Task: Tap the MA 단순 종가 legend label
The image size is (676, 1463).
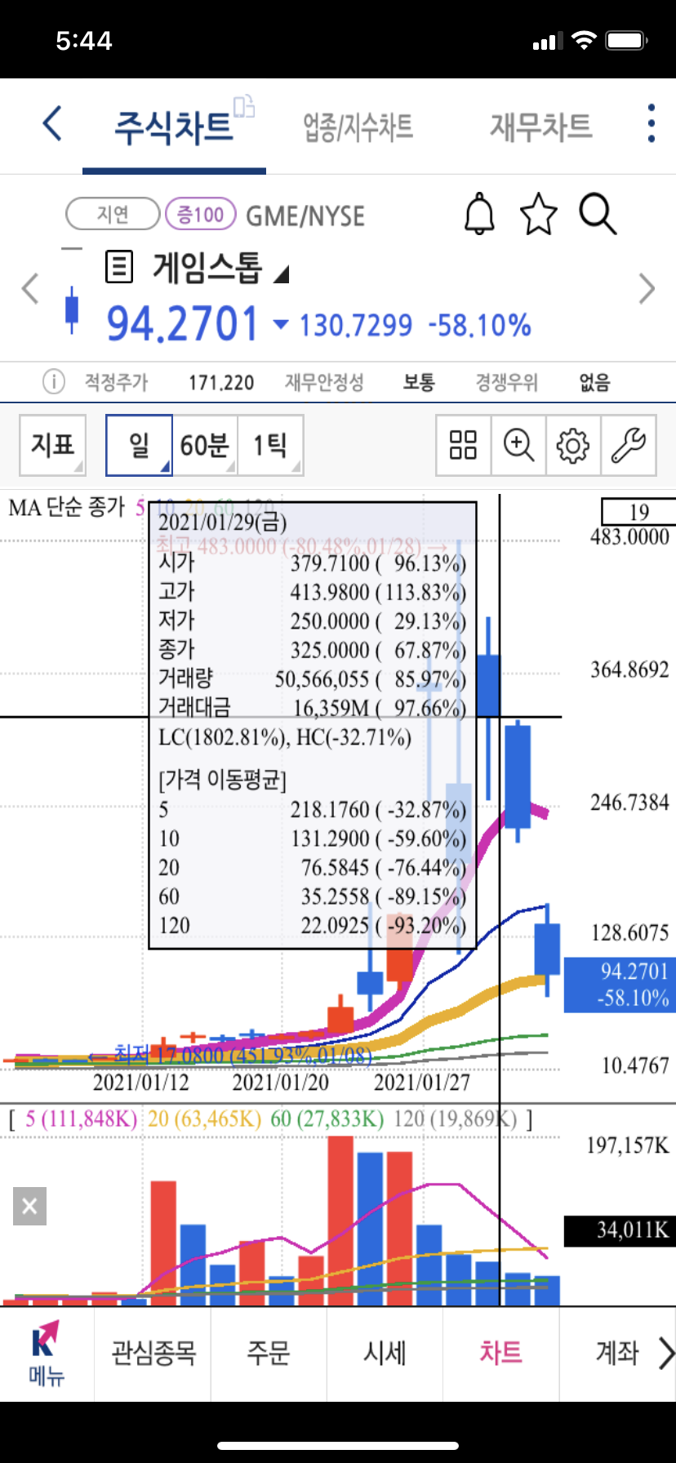Action: (67, 508)
